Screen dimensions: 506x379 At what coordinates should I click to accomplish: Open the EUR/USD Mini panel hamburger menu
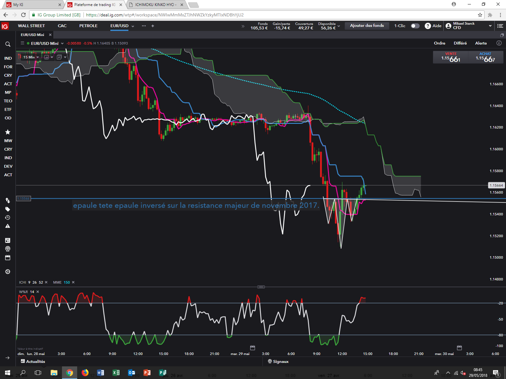point(22,43)
